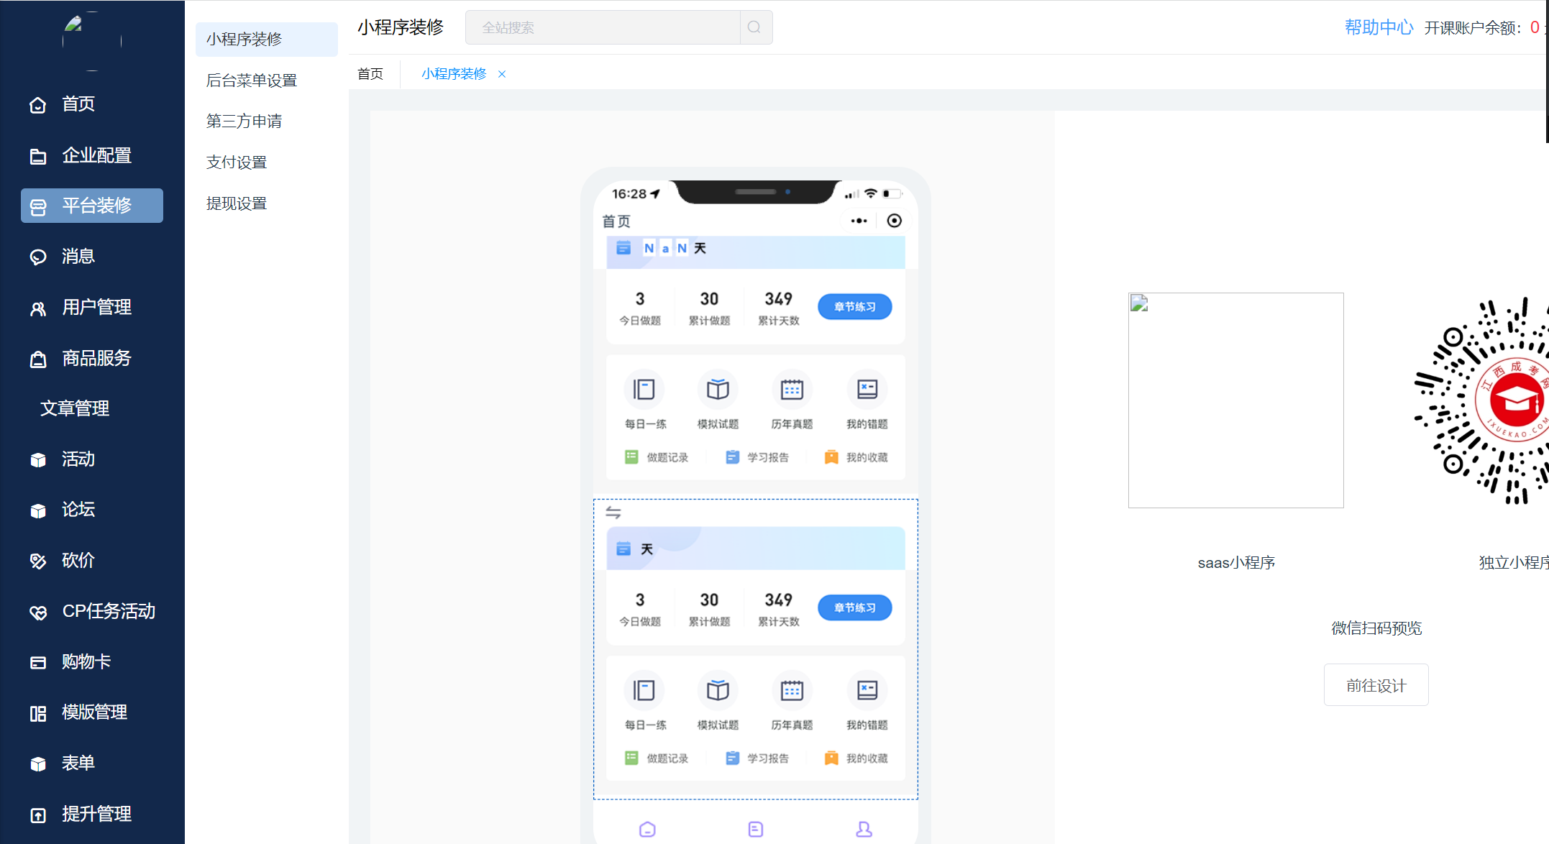Switch to the 小程序装修 page tab
This screenshot has width=1549, height=844.
pyautogui.click(x=454, y=74)
